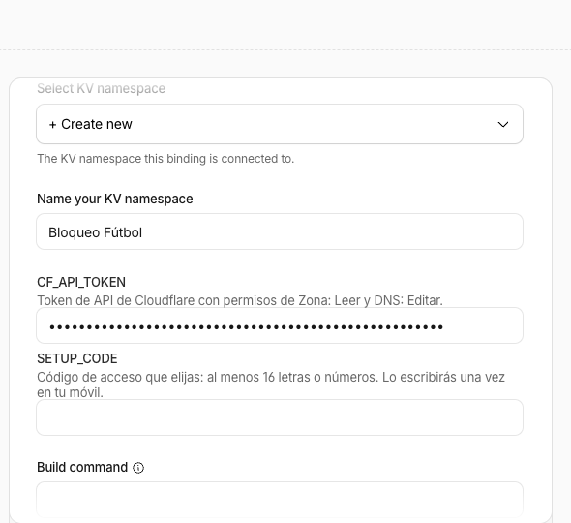Focus the Name your KV namespace field
This screenshot has height=523, width=571.
(x=280, y=231)
